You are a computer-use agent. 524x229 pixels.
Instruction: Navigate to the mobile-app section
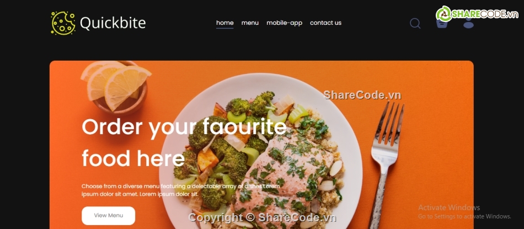click(x=284, y=23)
